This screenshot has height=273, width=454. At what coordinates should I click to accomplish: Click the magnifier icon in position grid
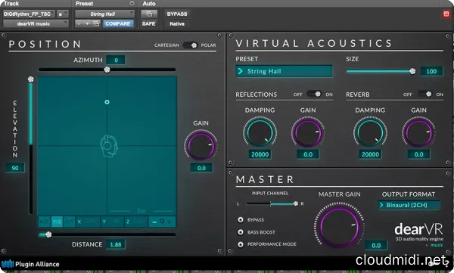[x=162, y=222]
